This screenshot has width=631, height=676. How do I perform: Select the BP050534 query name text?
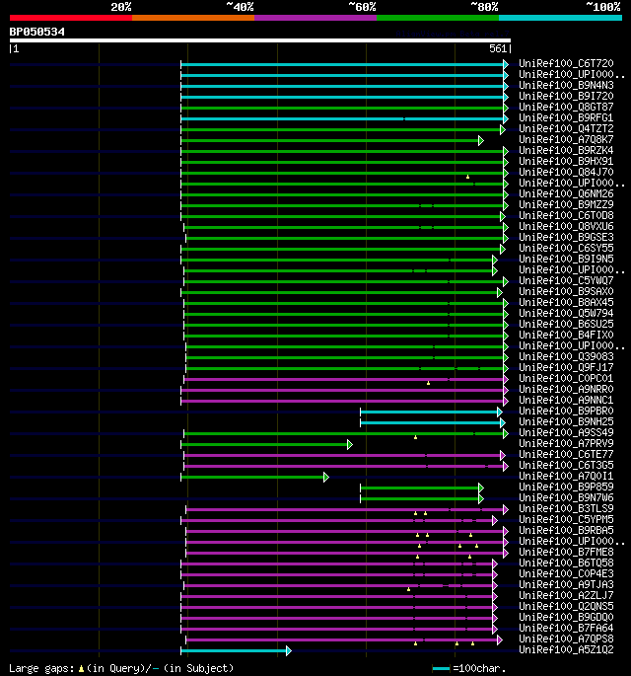click(37, 32)
